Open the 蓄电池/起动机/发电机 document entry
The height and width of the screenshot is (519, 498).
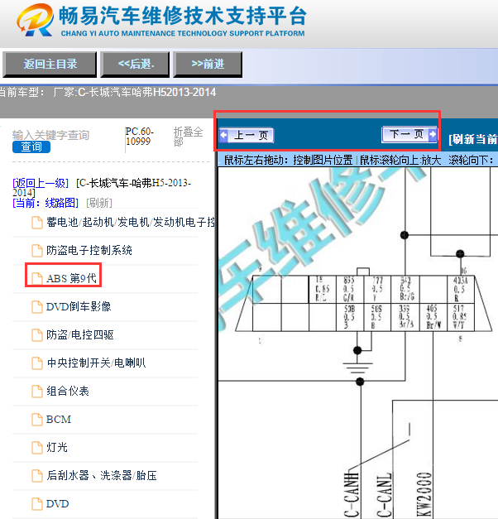click(131, 222)
